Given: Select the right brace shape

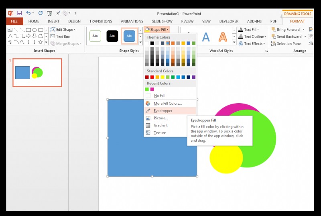Looking at the screenshot, I should coord(35,43).
